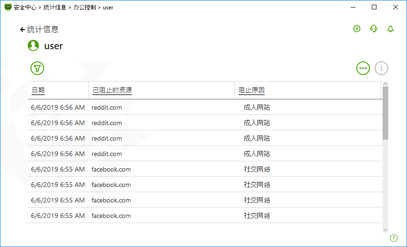The image size is (407, 247).
Task: Click the Dr.Web spider icon in title bar
Action: (8, 7)
